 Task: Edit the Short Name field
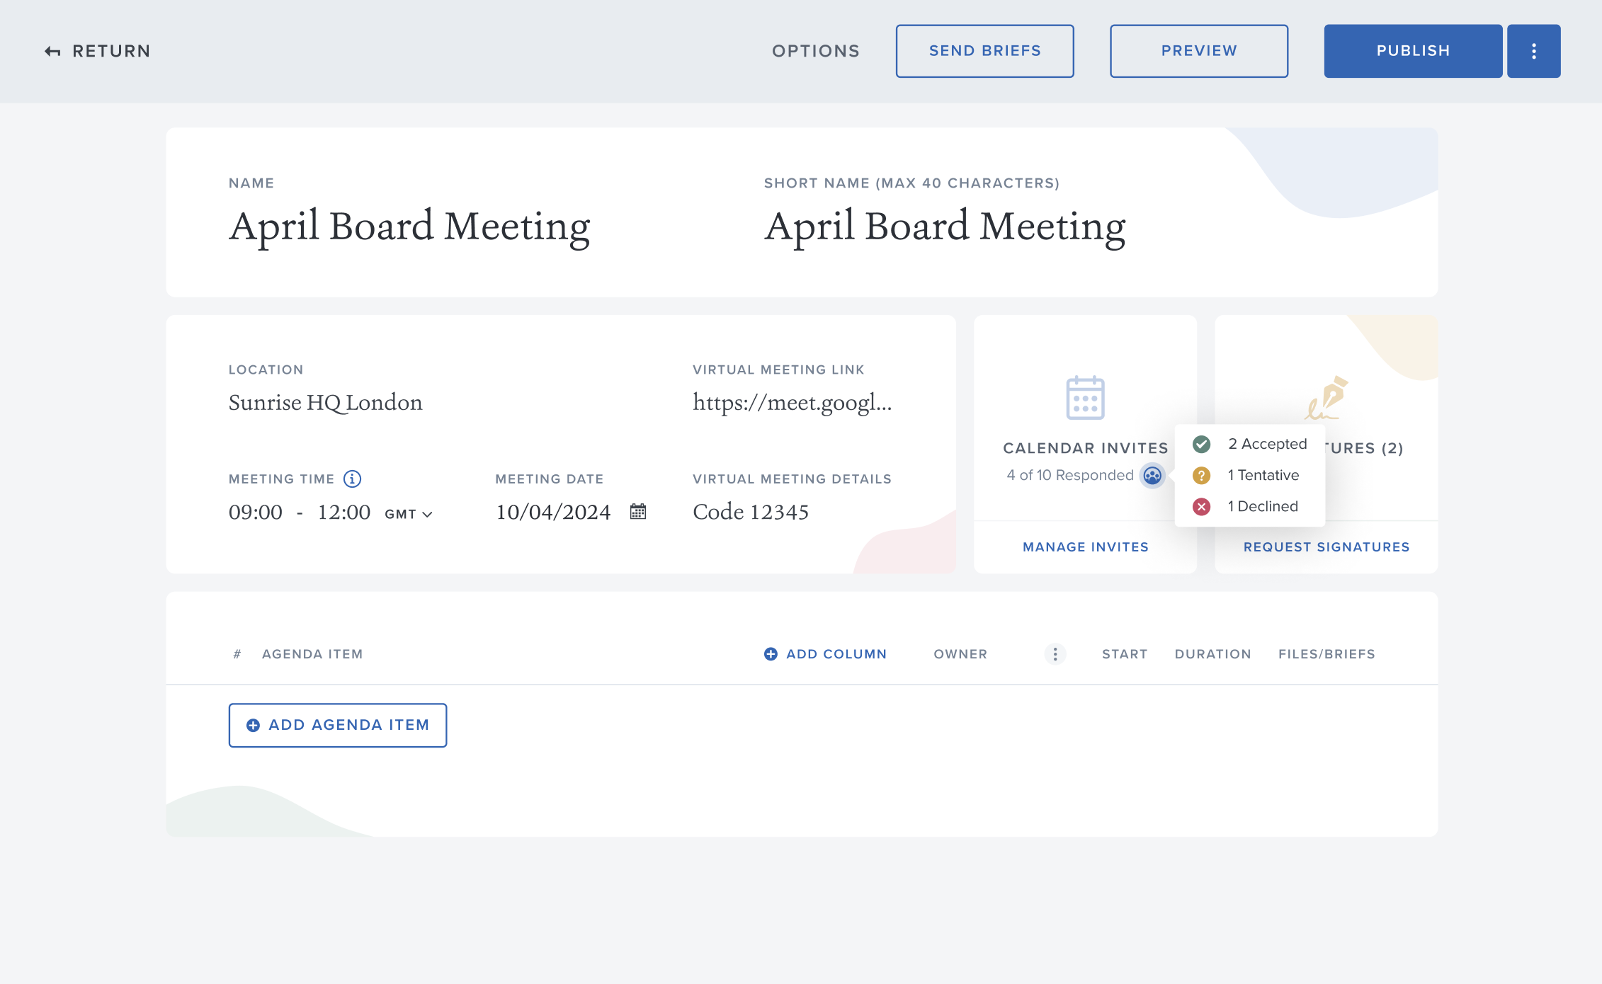click(x=945, y=227)
